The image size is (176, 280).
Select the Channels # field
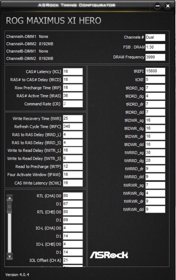(x=155, y=38)
